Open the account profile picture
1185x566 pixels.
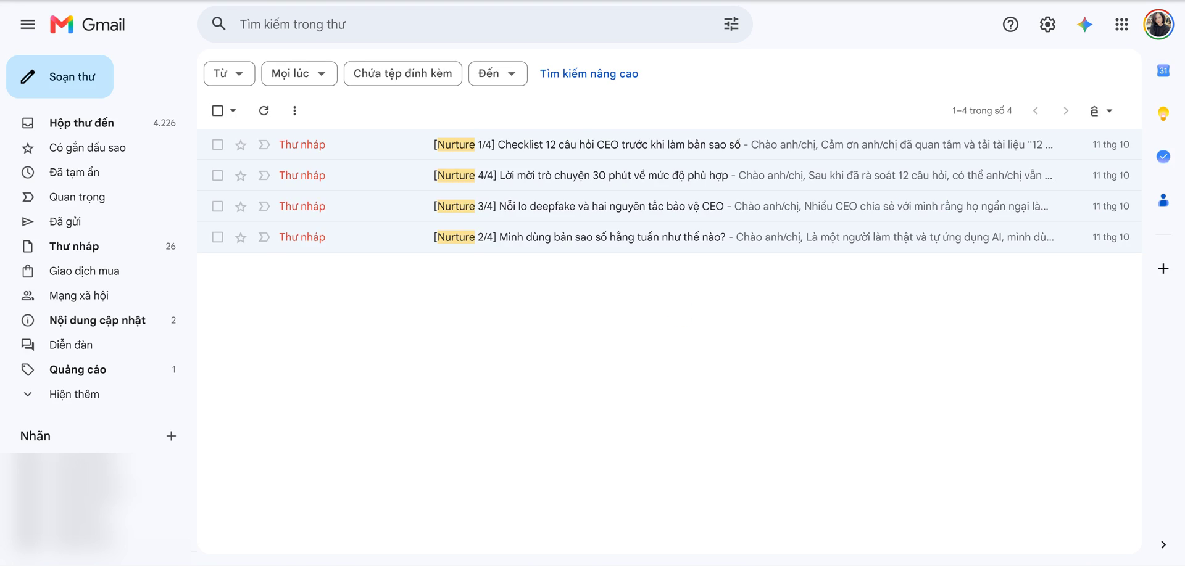1158,25
